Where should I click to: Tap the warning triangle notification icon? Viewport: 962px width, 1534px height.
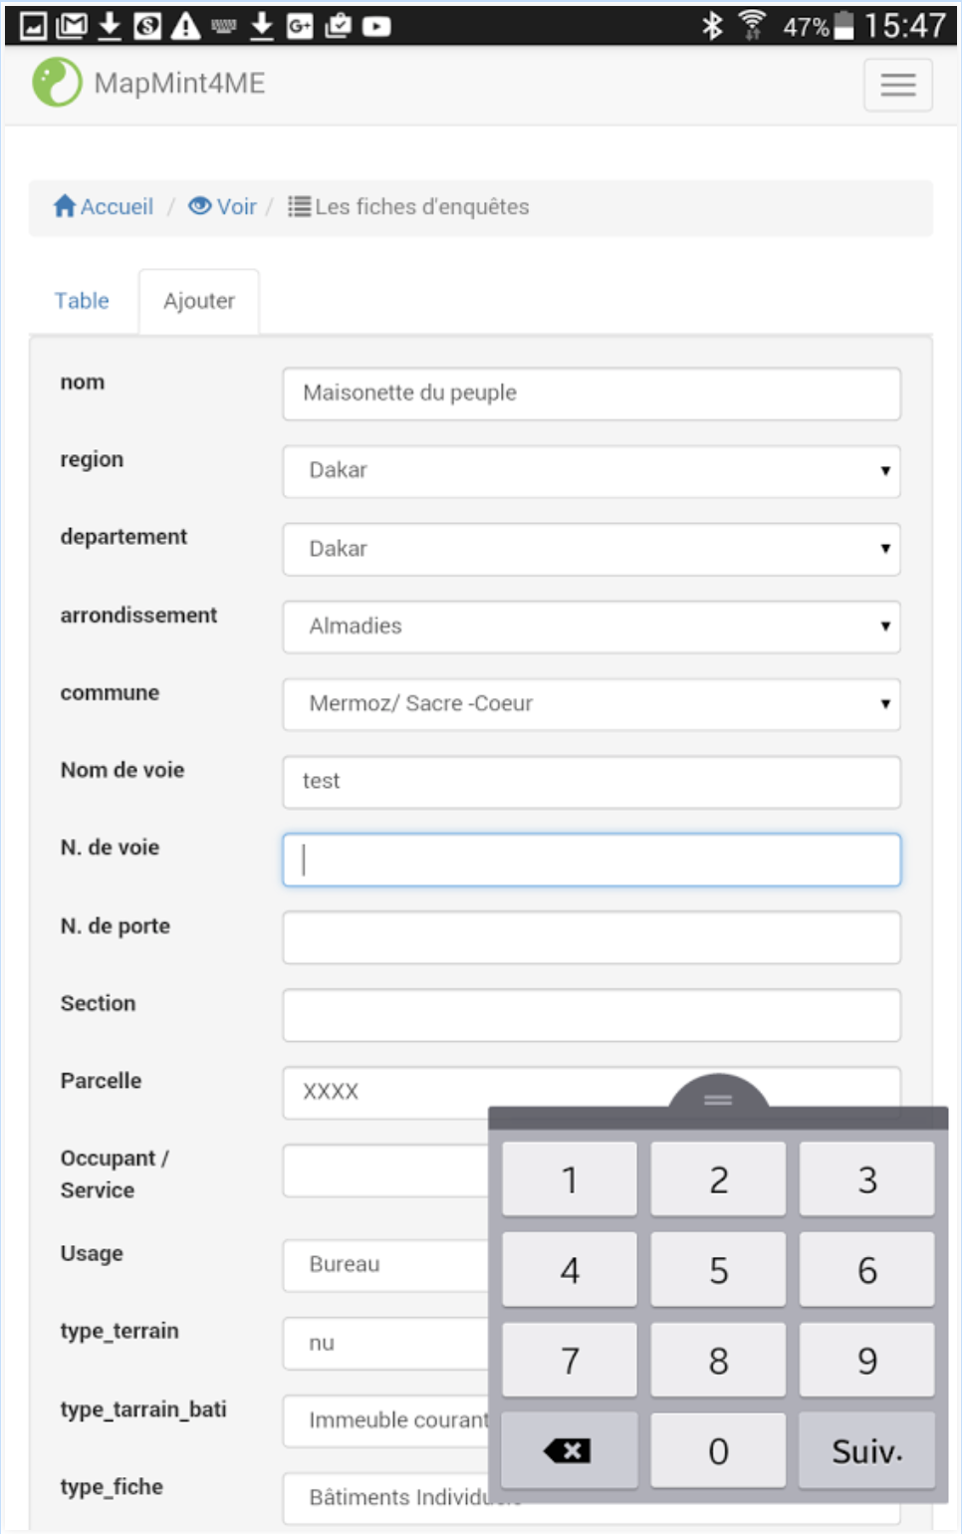click(185, 26)
